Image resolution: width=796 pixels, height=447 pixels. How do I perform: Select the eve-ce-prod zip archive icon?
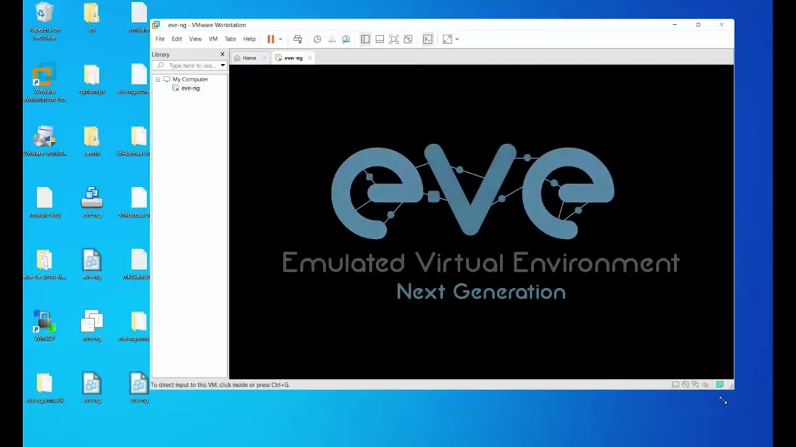44,264
